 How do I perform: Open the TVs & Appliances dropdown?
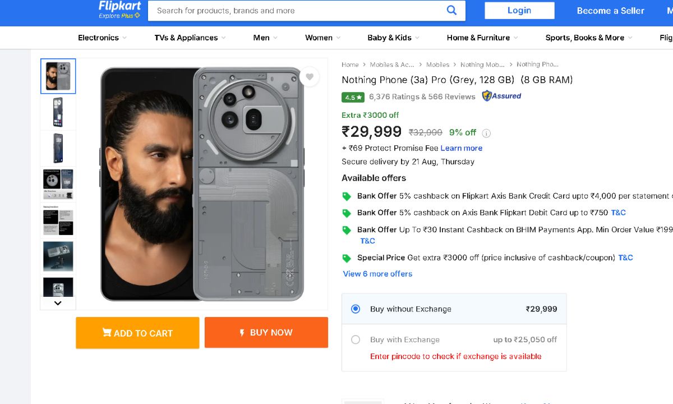tap(190, 38)
